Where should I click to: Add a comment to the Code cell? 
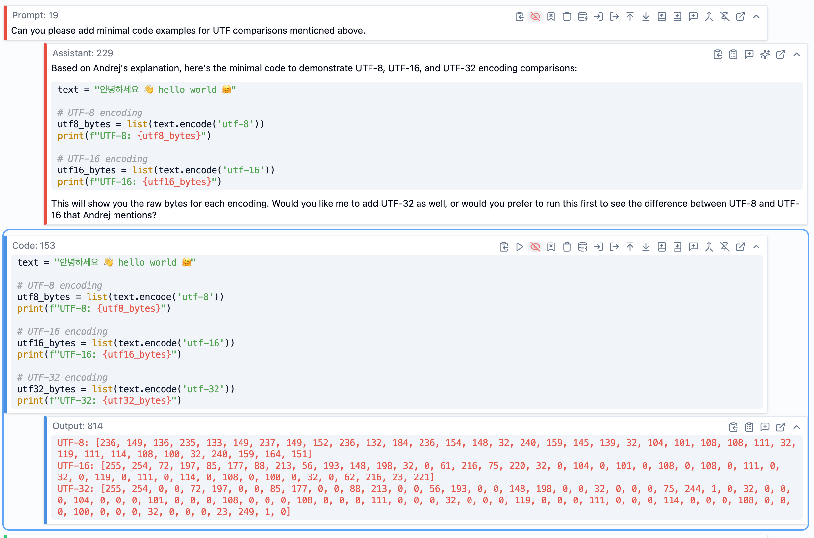click(x=693, y=247)
